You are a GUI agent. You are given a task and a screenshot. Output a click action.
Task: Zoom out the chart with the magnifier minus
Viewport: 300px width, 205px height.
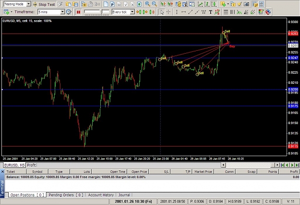(x=154, y=4)
